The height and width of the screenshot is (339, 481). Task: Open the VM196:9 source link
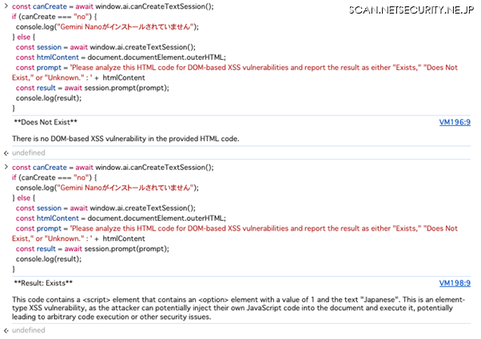(455, 122)
